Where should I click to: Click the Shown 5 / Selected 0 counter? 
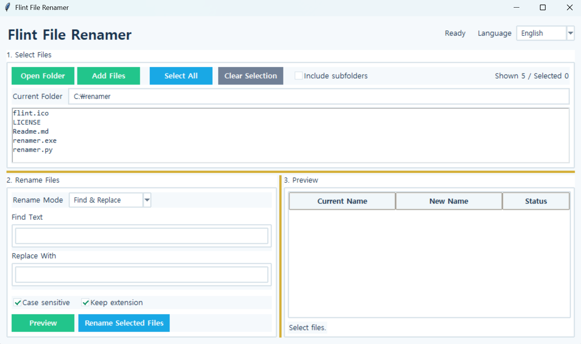pos(532,76)
